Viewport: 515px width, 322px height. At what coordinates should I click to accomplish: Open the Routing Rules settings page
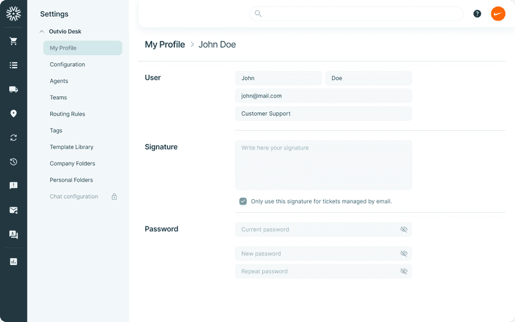(67, 114)
